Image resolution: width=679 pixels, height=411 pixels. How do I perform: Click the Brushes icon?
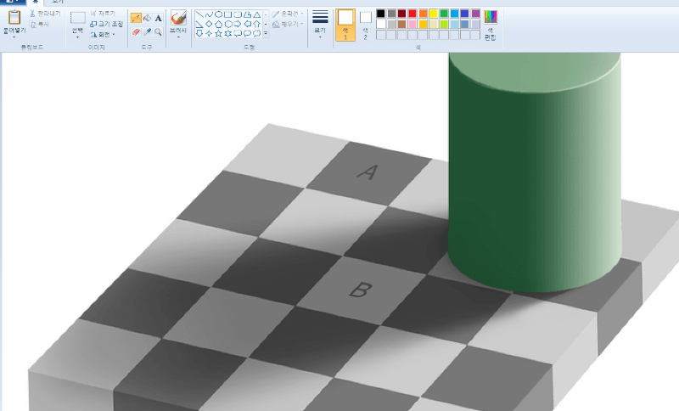coord(178,18)
